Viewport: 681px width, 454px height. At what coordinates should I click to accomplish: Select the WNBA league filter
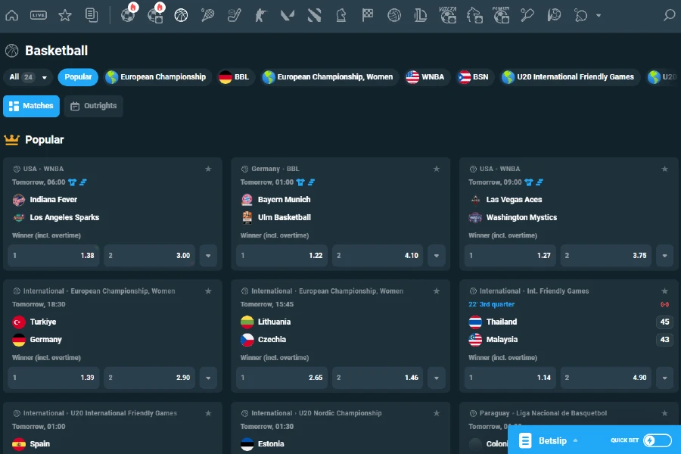point(426,76)
